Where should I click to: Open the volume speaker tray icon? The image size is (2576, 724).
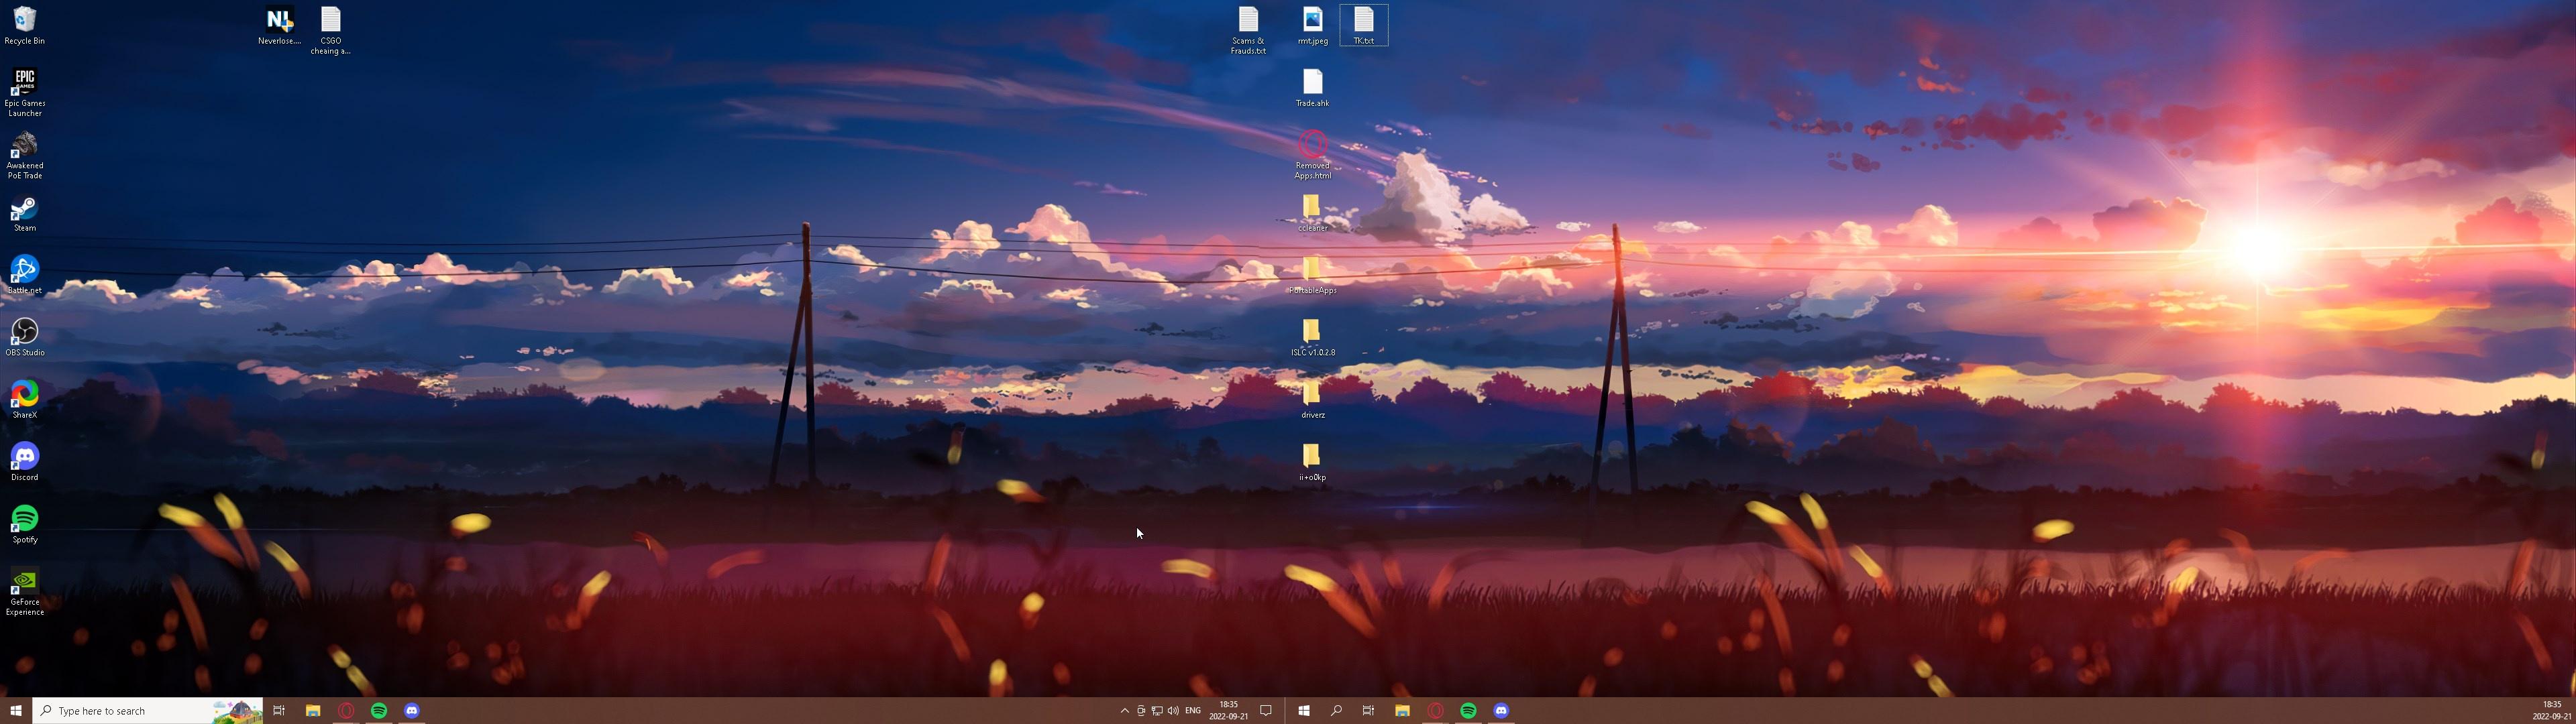1172,711
